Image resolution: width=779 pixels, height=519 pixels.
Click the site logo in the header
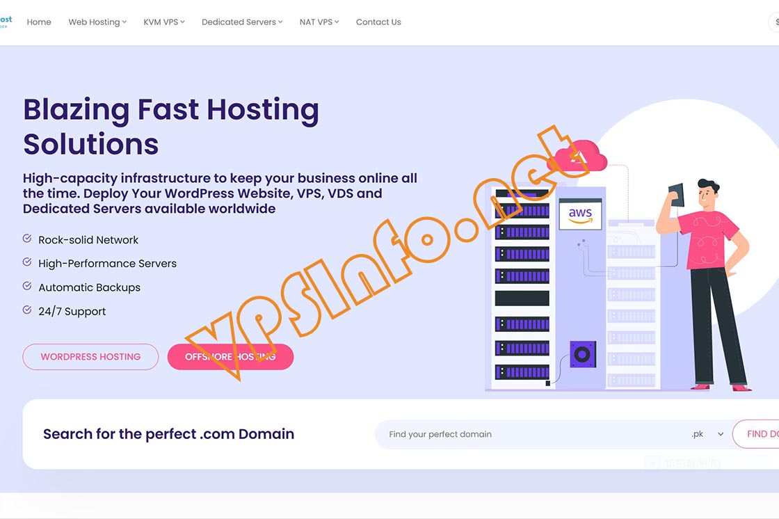(6, 22)
